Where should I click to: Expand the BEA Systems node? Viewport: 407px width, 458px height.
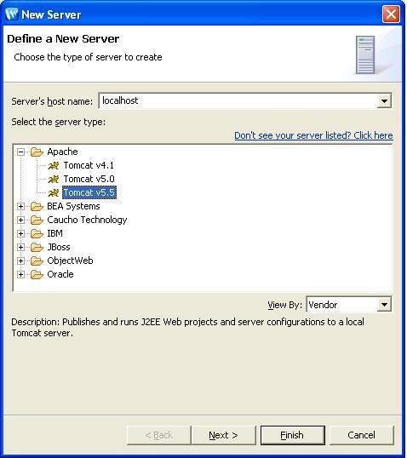(x=20, y=207)
